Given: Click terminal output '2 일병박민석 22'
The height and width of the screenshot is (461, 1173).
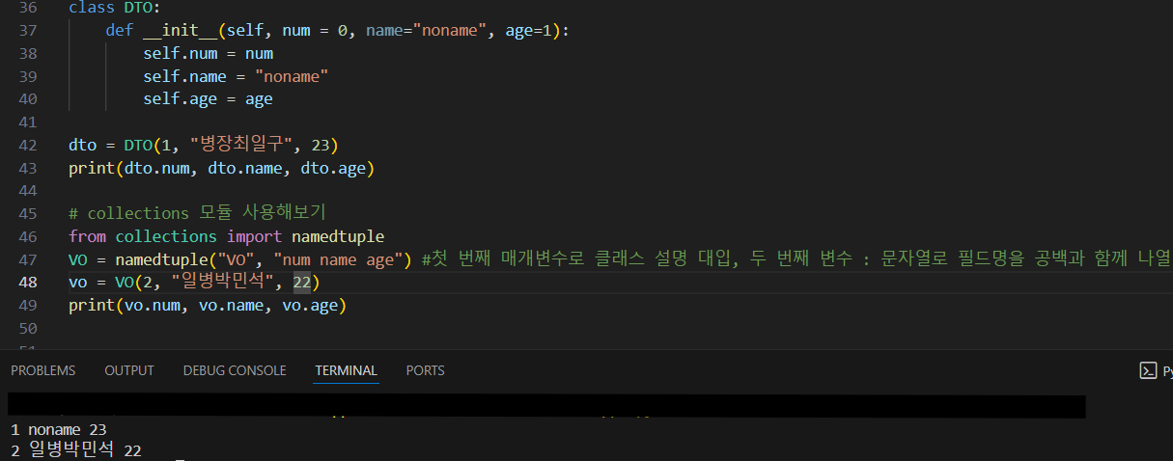Looking at the screenshot, I should (76, 450).
